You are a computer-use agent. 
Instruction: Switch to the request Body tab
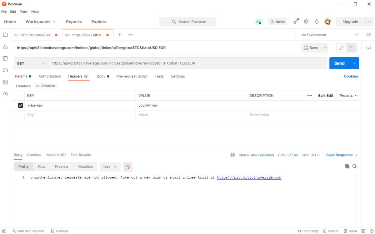[103, 76]
